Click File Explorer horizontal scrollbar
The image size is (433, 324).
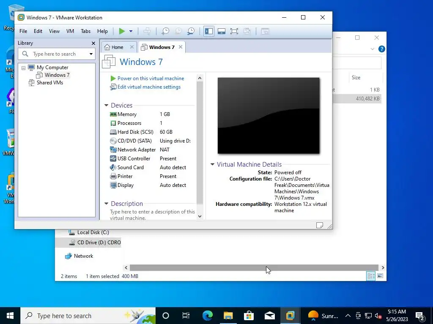pos(254,268)
